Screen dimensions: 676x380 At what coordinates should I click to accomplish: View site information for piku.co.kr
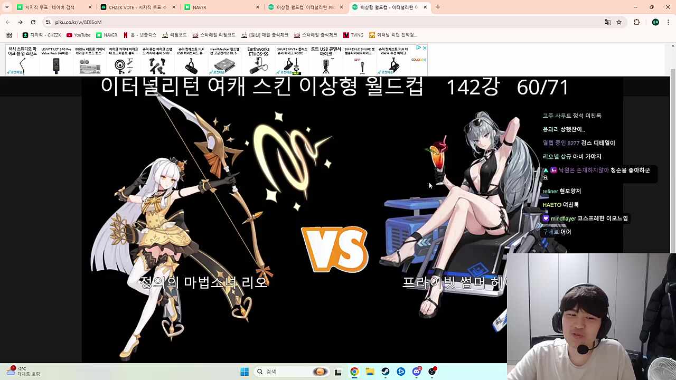[48, 22]
